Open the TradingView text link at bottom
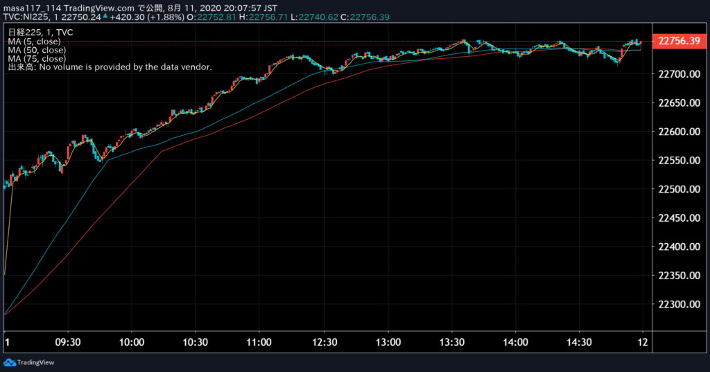Viewport: 710px width, 372px height. tap(35, 362)
